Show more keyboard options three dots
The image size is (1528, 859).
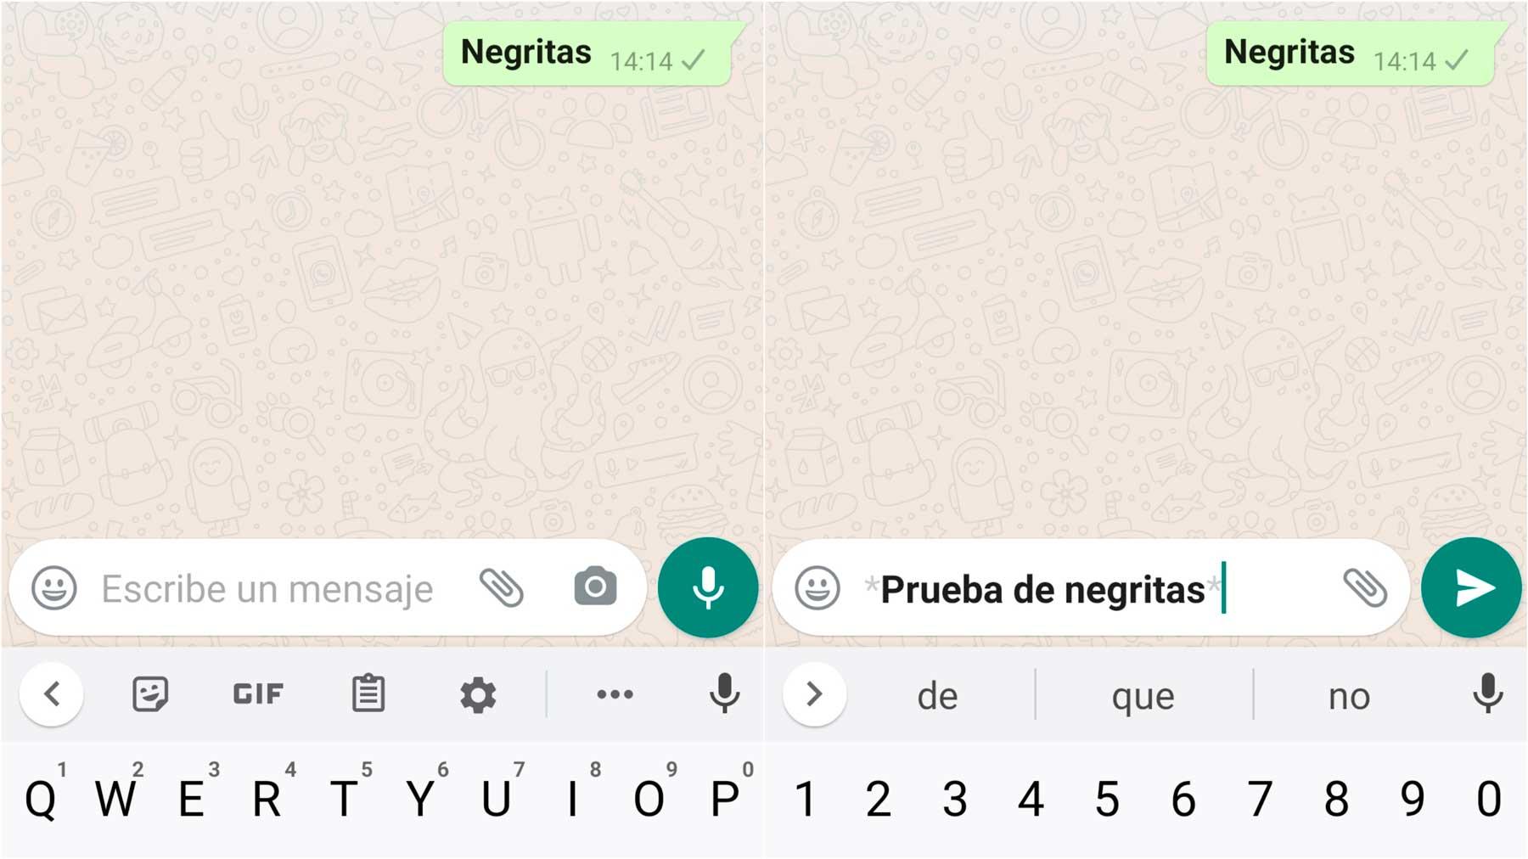click(615, 694)
